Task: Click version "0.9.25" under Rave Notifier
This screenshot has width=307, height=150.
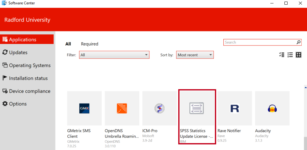Action: pyautogui.click(x=222, y=141)
